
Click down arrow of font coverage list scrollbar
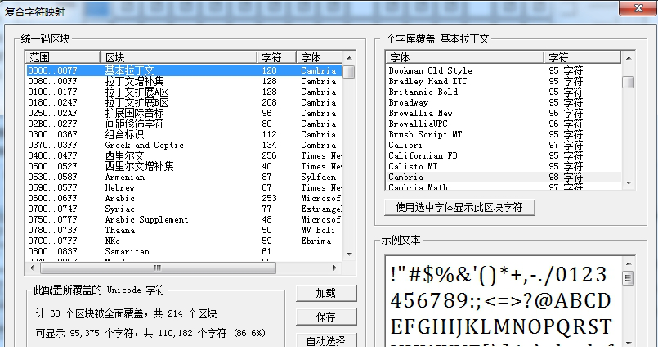point(629,183)
